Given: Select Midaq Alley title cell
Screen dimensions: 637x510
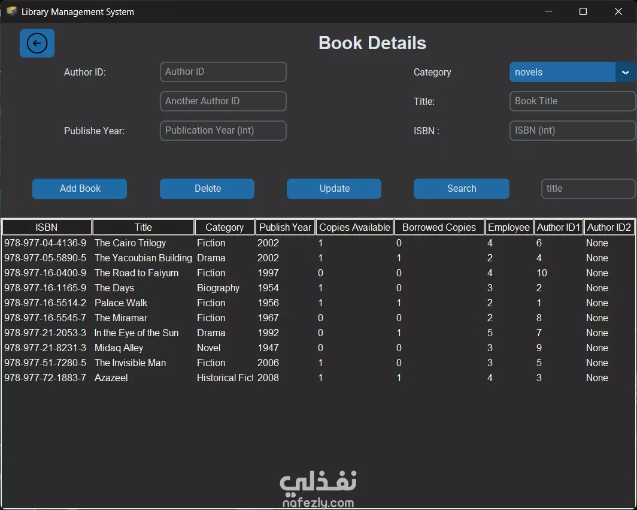Looking at the screenshot, I should tap(119, 348).
